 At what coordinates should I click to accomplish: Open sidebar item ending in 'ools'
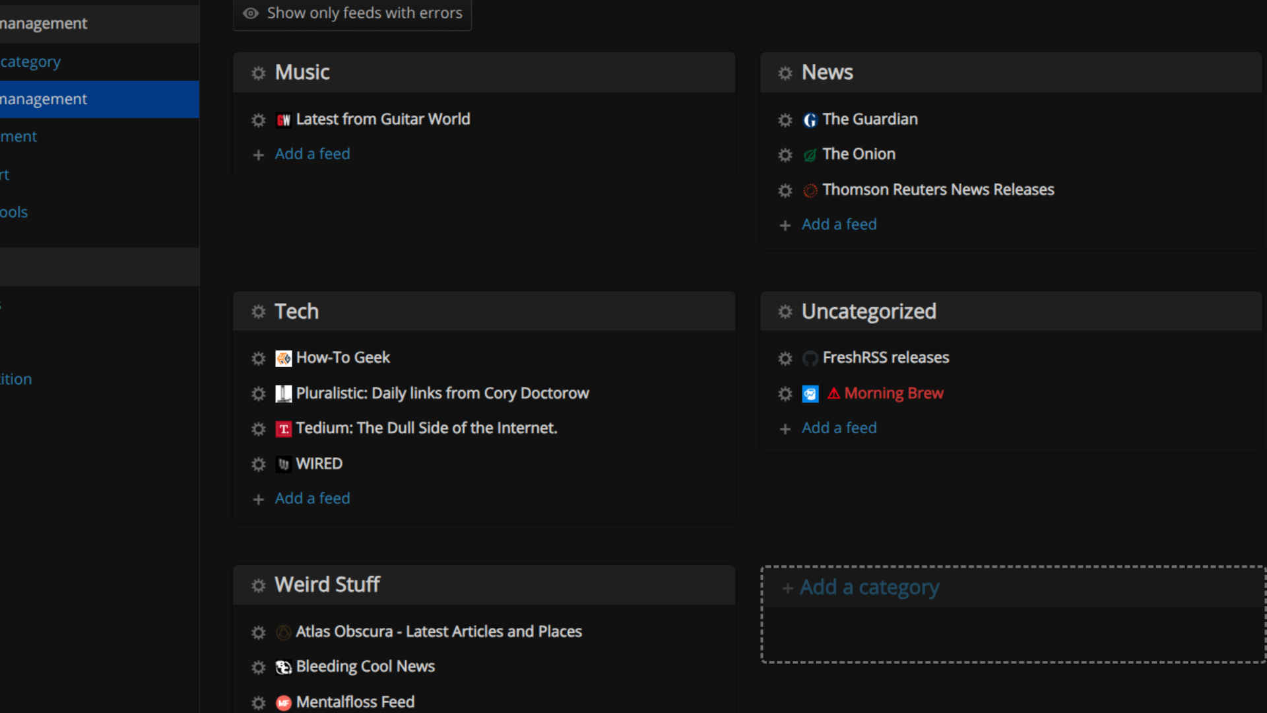14,213
